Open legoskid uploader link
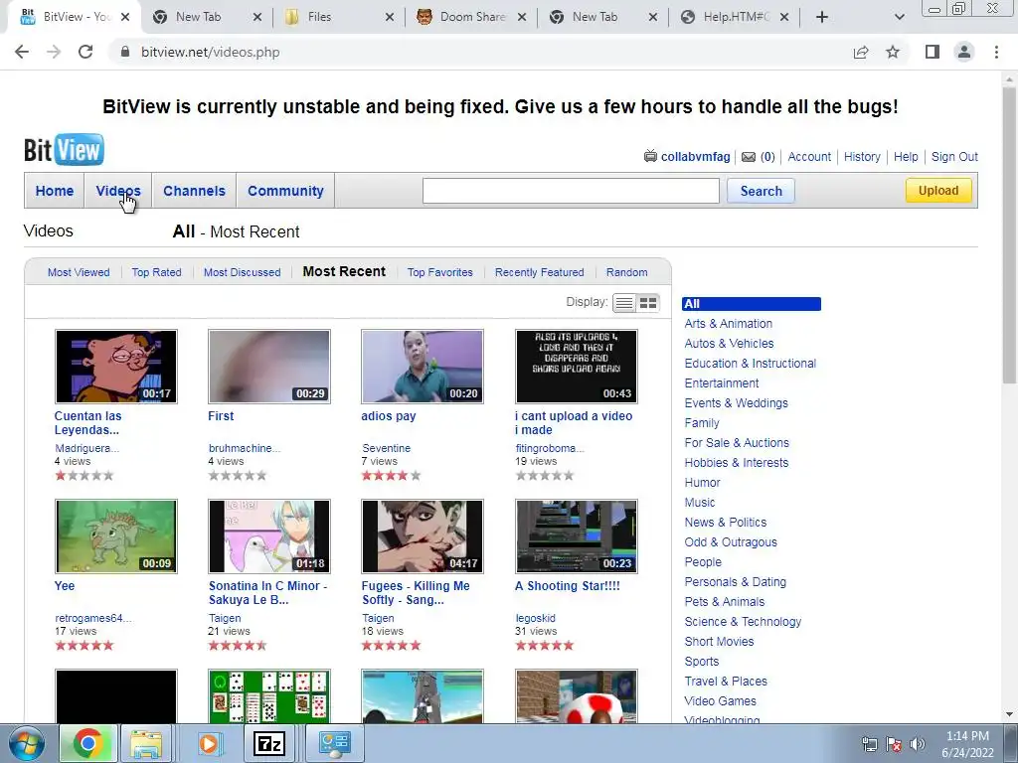This screenshot has width=1018, height=763. (536, 618)
